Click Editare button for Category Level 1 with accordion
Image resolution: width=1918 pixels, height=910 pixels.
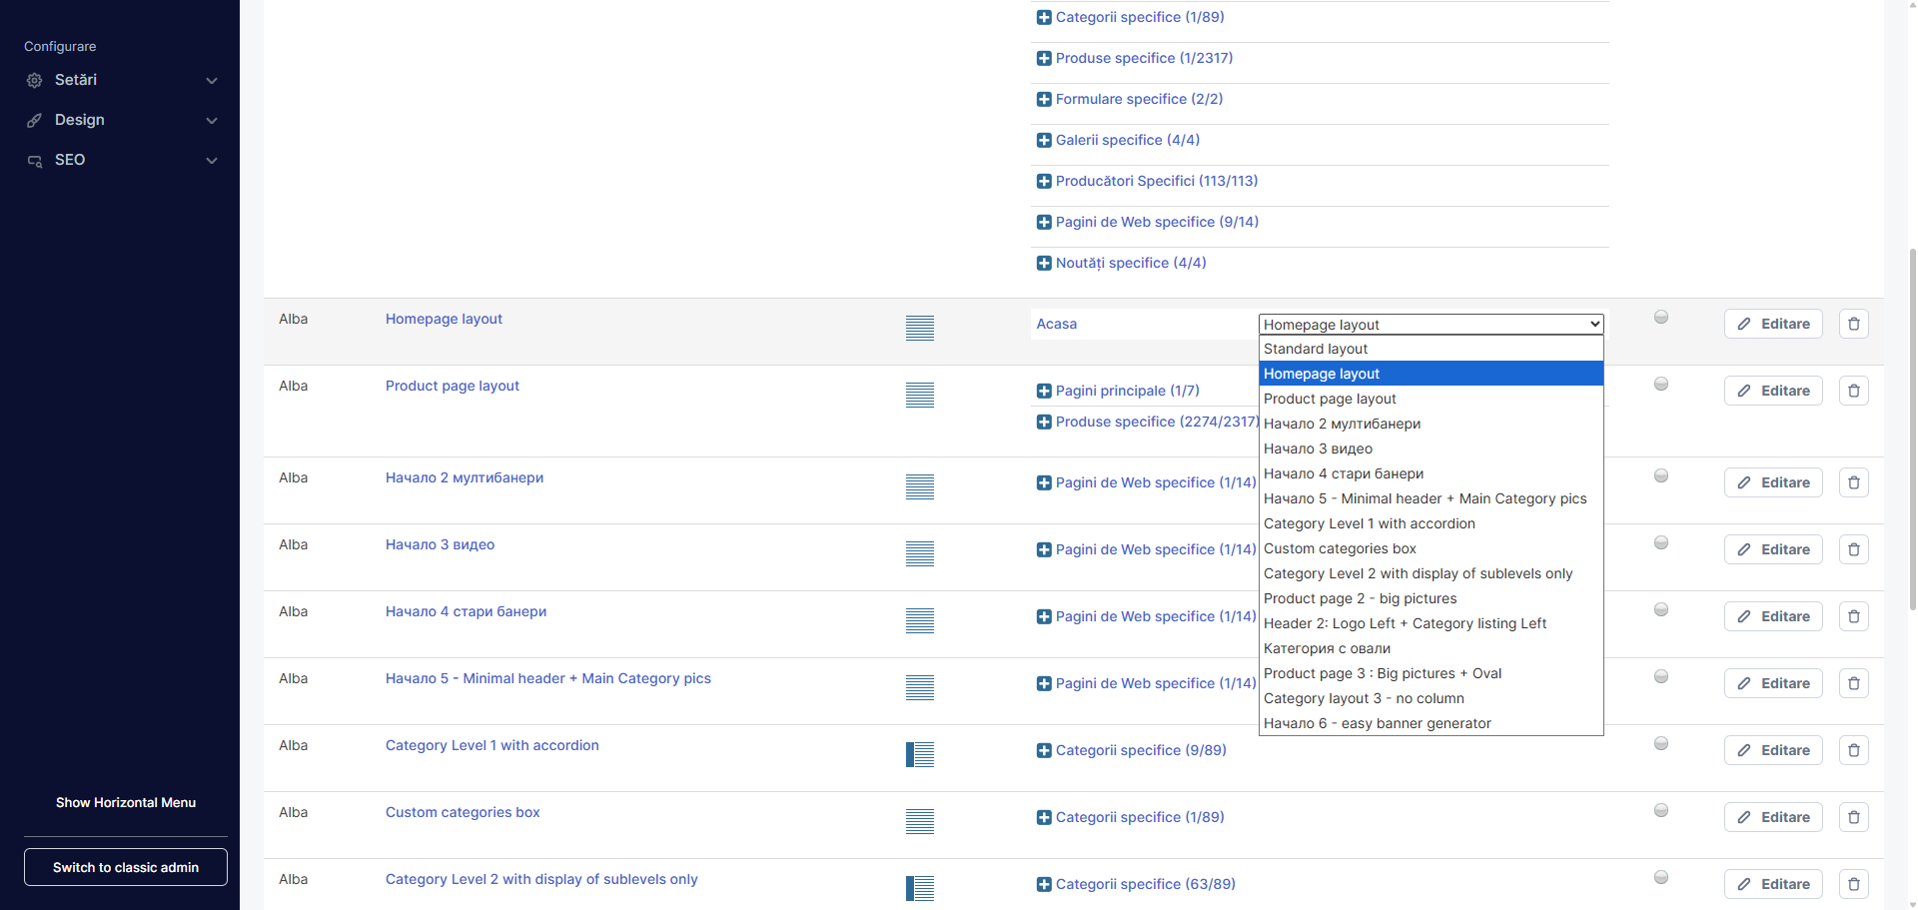1772,750
